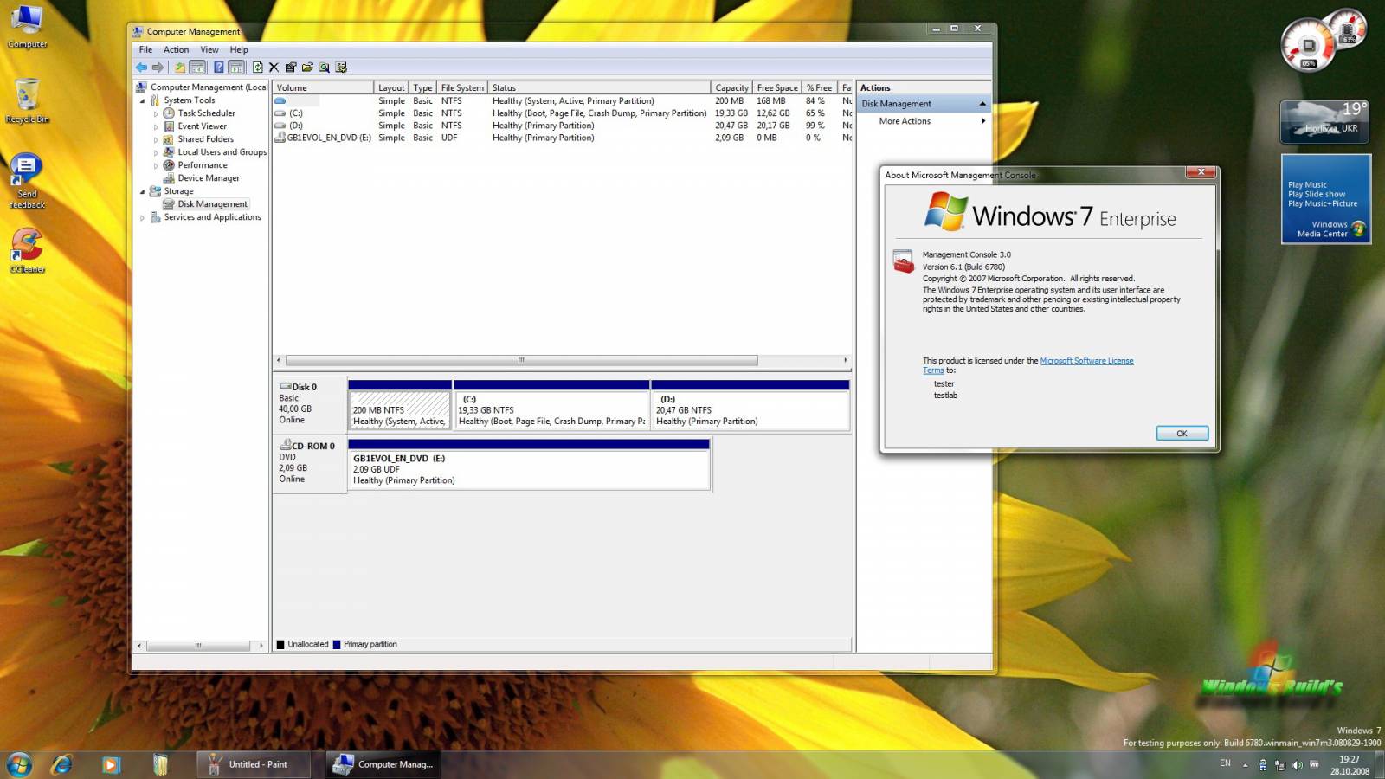This screenshot has height=779, width=1385.
Task: Click the EN language indicator
Action: click(x=1225, y=763)
